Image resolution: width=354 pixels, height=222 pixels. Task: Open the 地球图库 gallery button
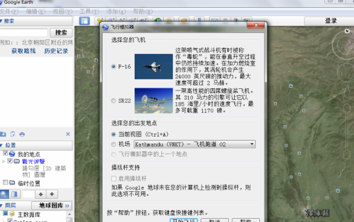click(52, 206)
